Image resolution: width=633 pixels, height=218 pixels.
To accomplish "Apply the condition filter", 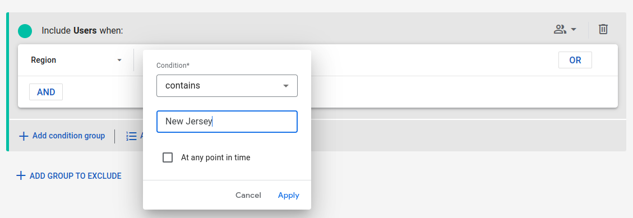I will (x=289, y=196).
